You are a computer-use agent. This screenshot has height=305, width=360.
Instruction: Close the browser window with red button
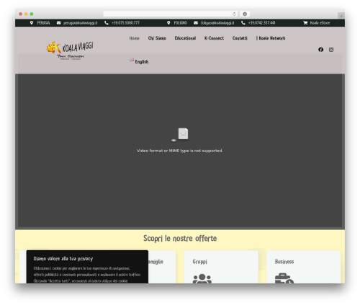tap(21, 14)
